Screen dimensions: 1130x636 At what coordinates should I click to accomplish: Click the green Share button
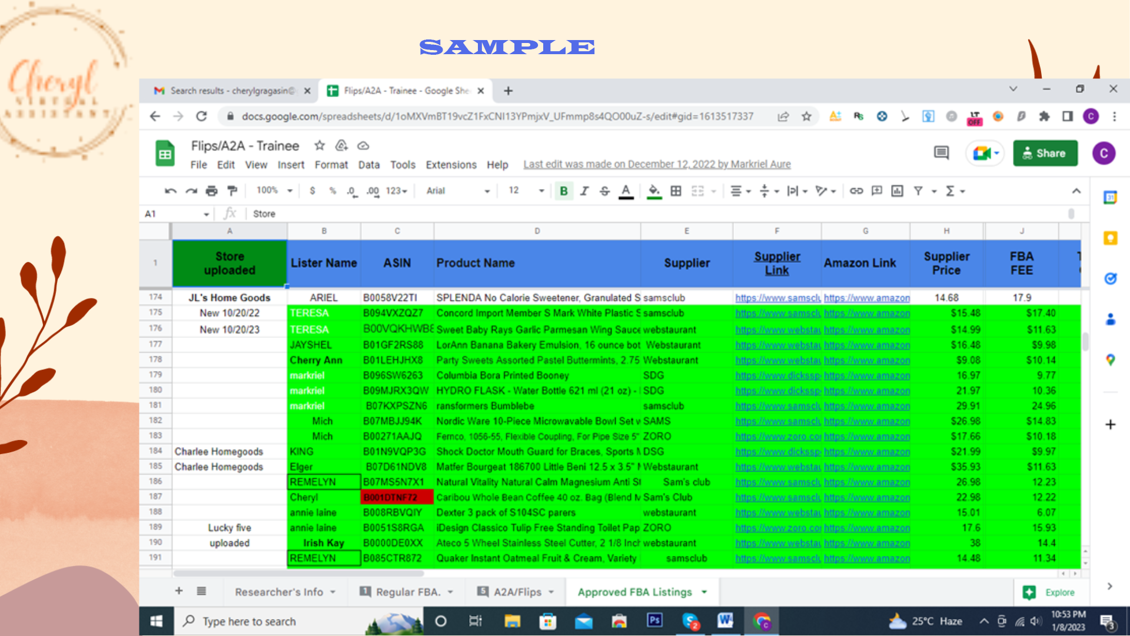pos(1045,153)
